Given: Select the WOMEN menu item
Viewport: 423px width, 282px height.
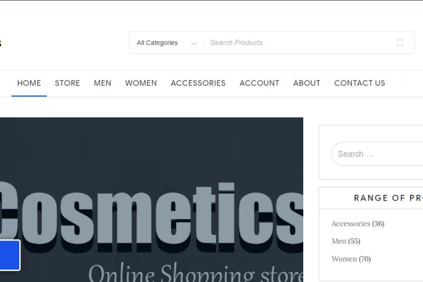Looking at the screenshot, I should [141, 83].
